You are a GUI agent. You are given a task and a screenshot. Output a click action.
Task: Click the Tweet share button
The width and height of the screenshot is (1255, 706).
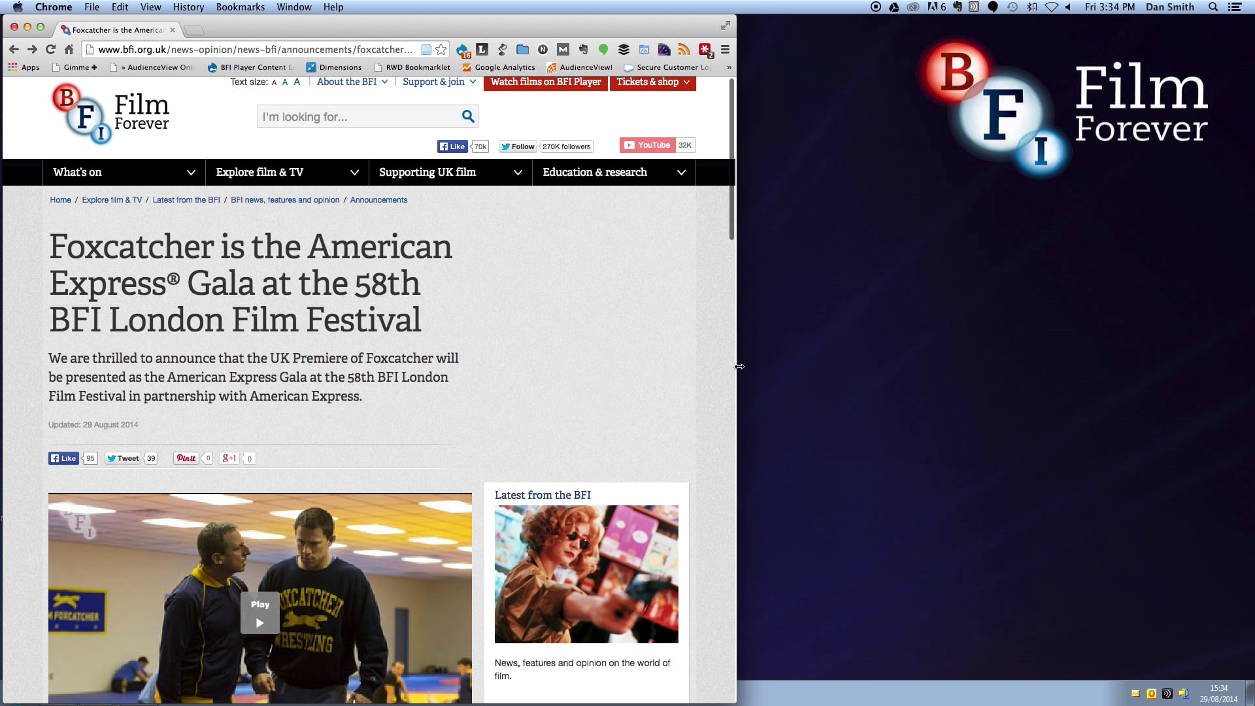[123, 458]
